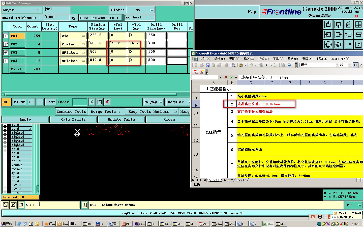This screenshot has height=227, width=363.
Task: Click the Calc Drills button
Action: [73, 120]
